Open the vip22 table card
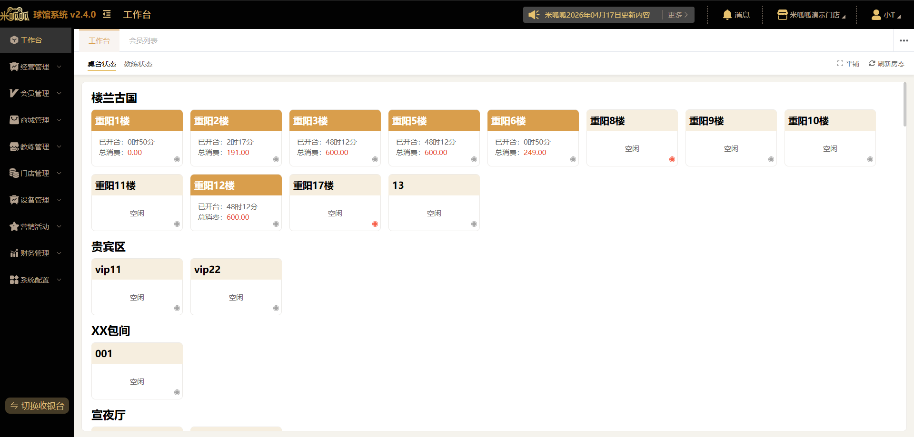The width and height of the screenshot is (914, 437). click(x=236, y=287)
